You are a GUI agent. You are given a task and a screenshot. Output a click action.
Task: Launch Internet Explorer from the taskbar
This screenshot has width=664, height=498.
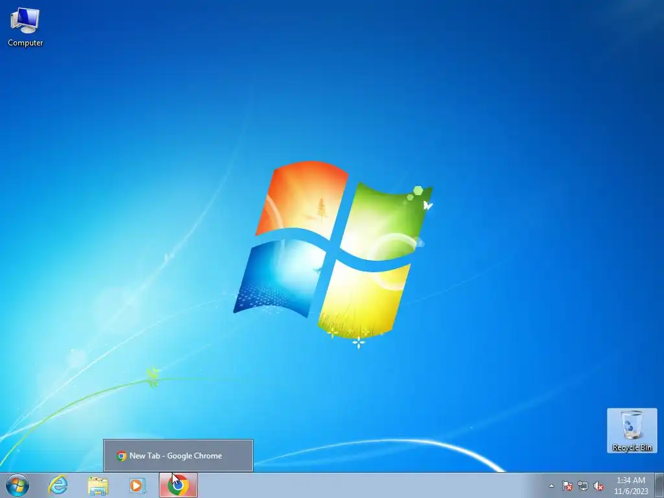58,485
